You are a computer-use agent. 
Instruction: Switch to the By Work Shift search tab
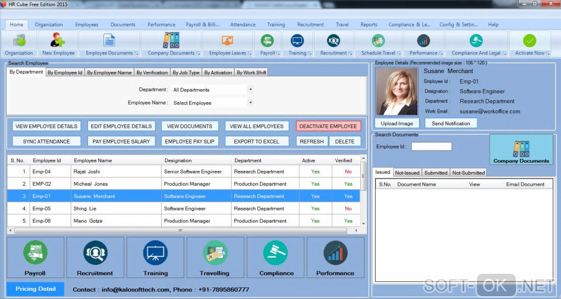[x=251, y=73]
